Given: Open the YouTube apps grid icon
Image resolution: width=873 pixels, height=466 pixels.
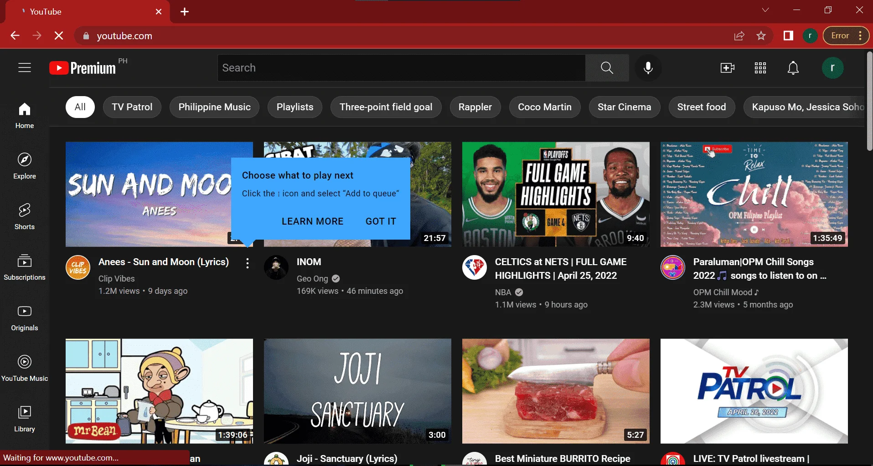Looking at the screenshot, I should pyautogui.click(x=760, y=68).
